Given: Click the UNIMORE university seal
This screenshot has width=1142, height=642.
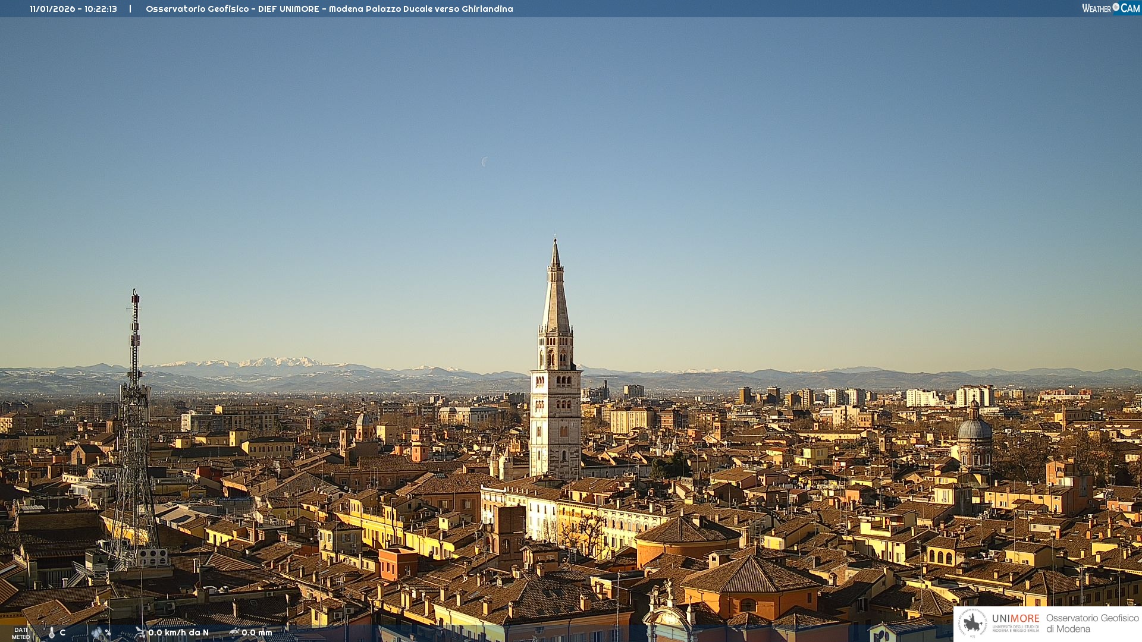Looking at the screenshot, I should click(972, 623).
